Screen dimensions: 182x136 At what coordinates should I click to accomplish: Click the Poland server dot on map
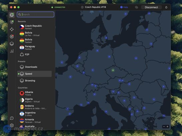point(136,58)
